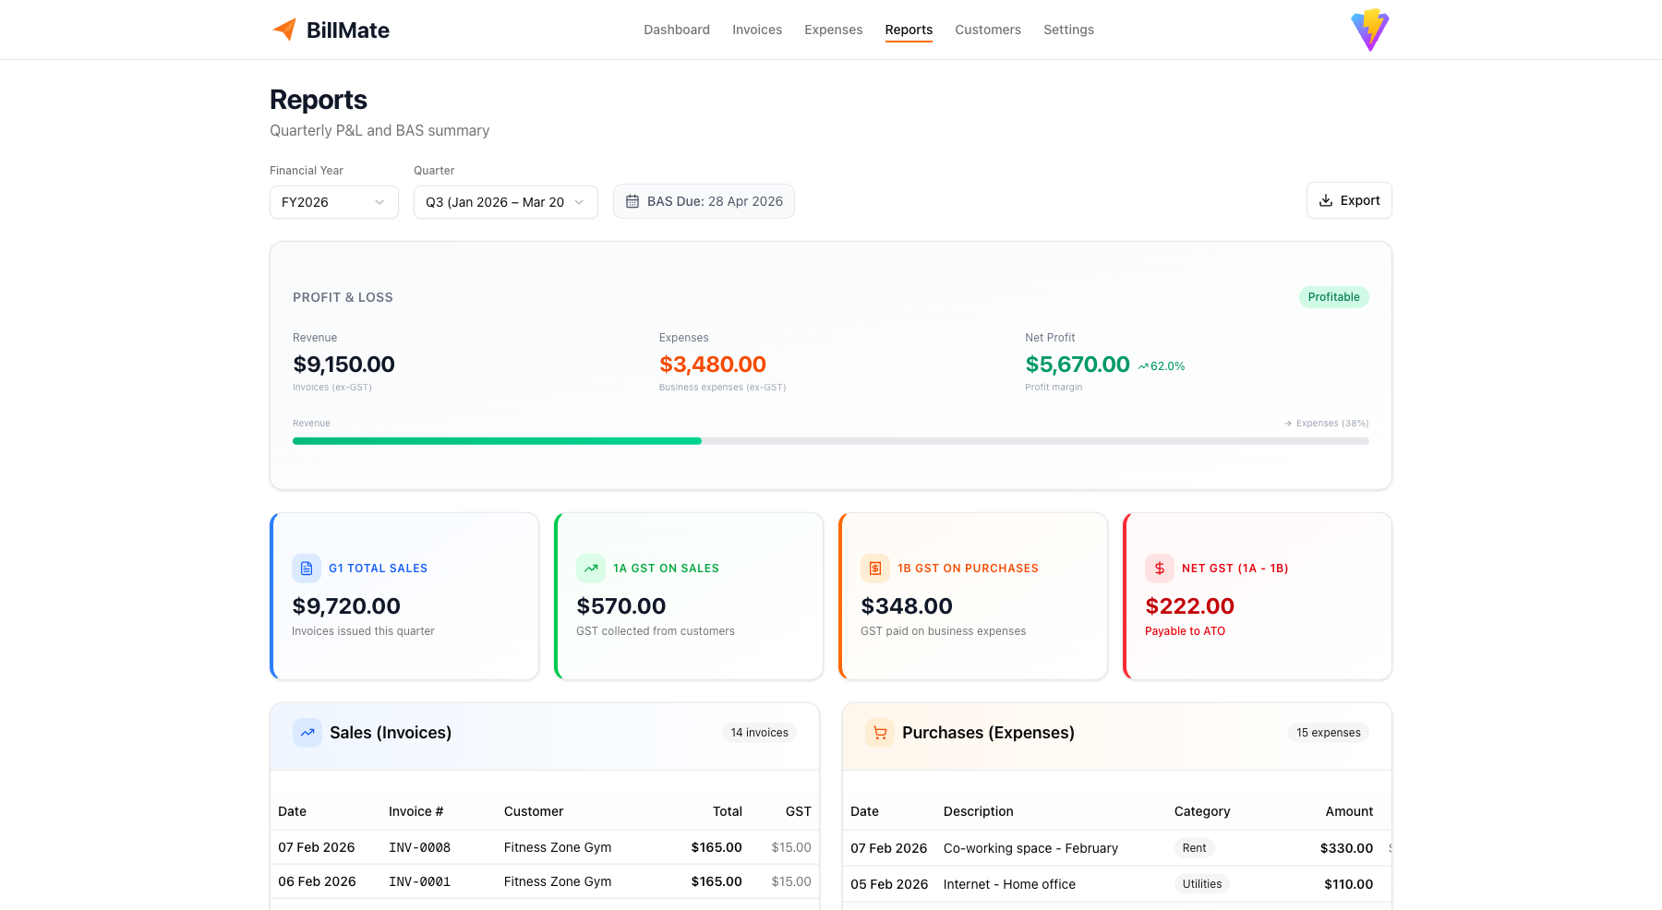This screenshot has height=910, width=1662.
Task: Click the BillMate paper plane logo
Action: (283, 29)
